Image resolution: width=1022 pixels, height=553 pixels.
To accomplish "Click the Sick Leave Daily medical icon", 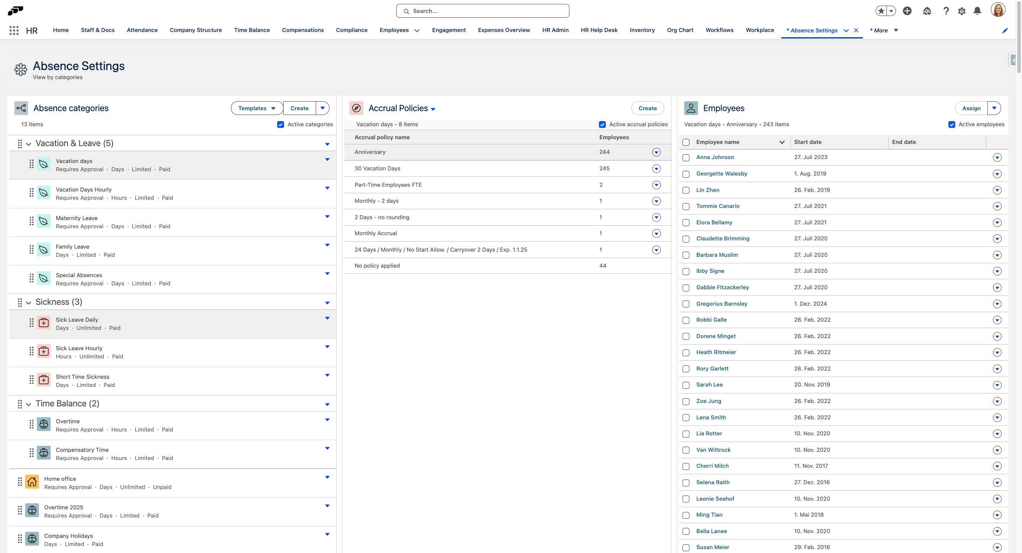I will click(x=44, y=323).
